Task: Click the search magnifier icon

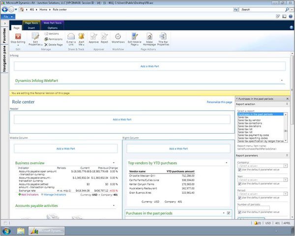Action: [x=287, y=9]
